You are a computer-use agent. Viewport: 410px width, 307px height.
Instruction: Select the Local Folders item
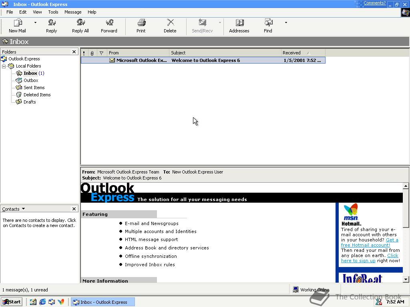click(28, 66)
